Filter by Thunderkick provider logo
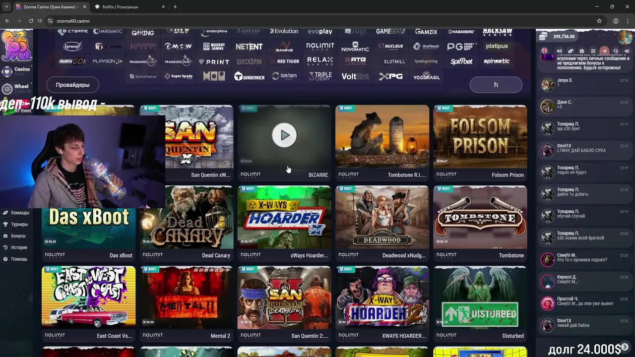This screenshot has width=635, height=357. (249, 76)
